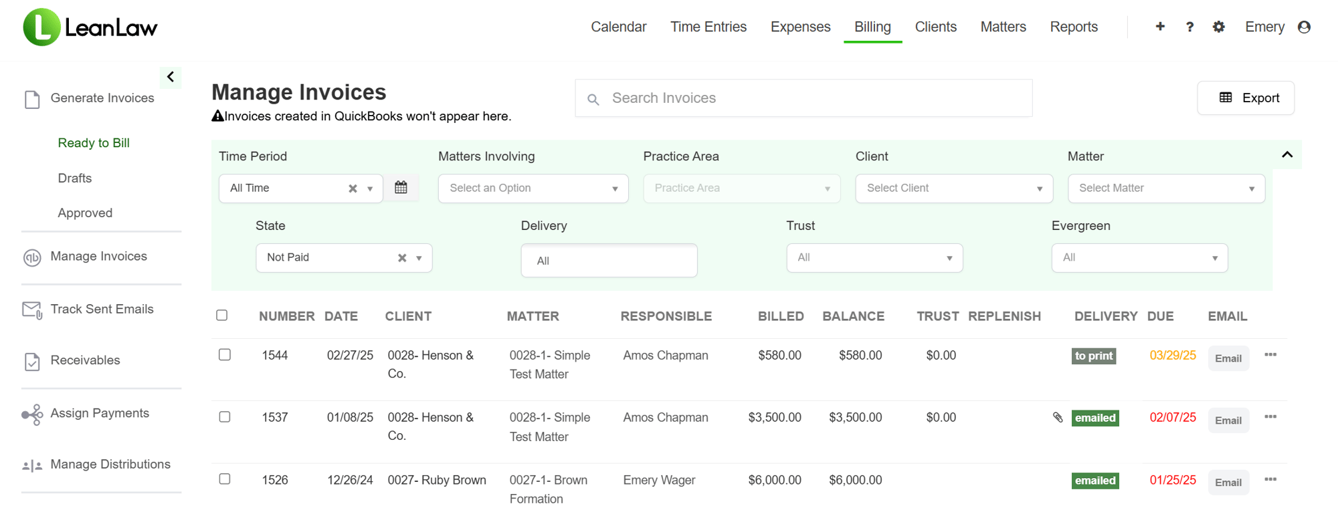The height and width of the screenshot is (508, 1338).
Task: Open the Trust filter dropdown
Action: click(874, 258)
